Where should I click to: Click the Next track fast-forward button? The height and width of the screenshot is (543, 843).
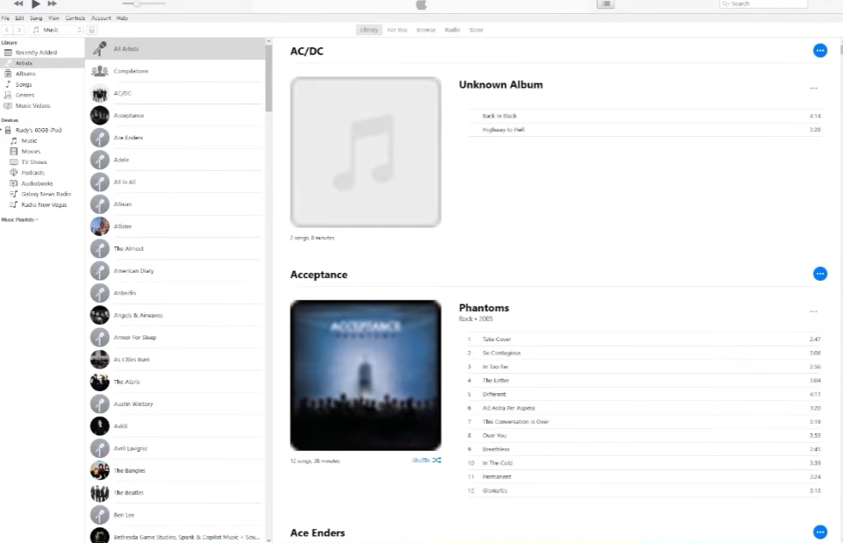pos(52,4)
